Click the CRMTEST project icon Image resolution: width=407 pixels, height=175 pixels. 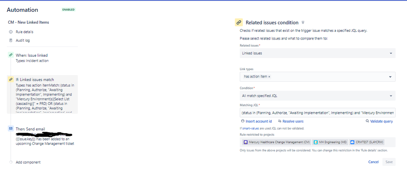click(x=352, y=142)
